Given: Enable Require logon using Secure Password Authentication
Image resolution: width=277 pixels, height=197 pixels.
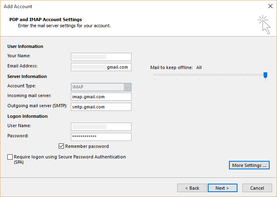Looking at the screenshot, I should (10, 157).
